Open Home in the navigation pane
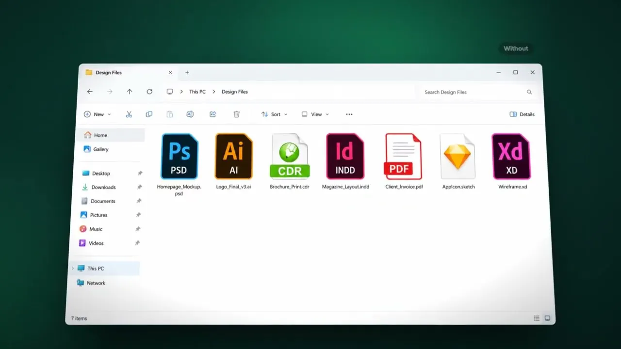This screenshot has width=621, height=349. point(110,135)
